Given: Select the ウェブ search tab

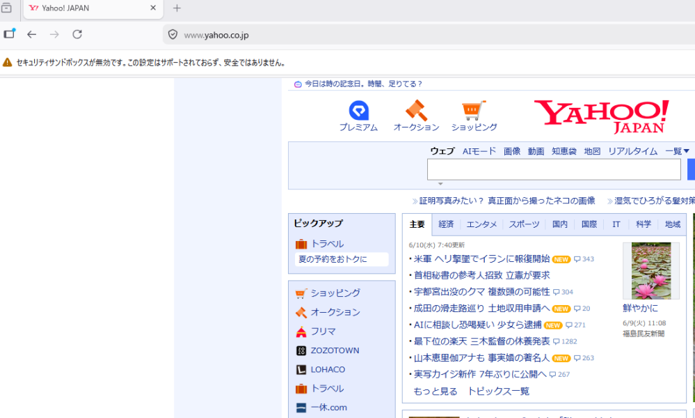Looking at the screenshot, I should [x=442, y=151].
